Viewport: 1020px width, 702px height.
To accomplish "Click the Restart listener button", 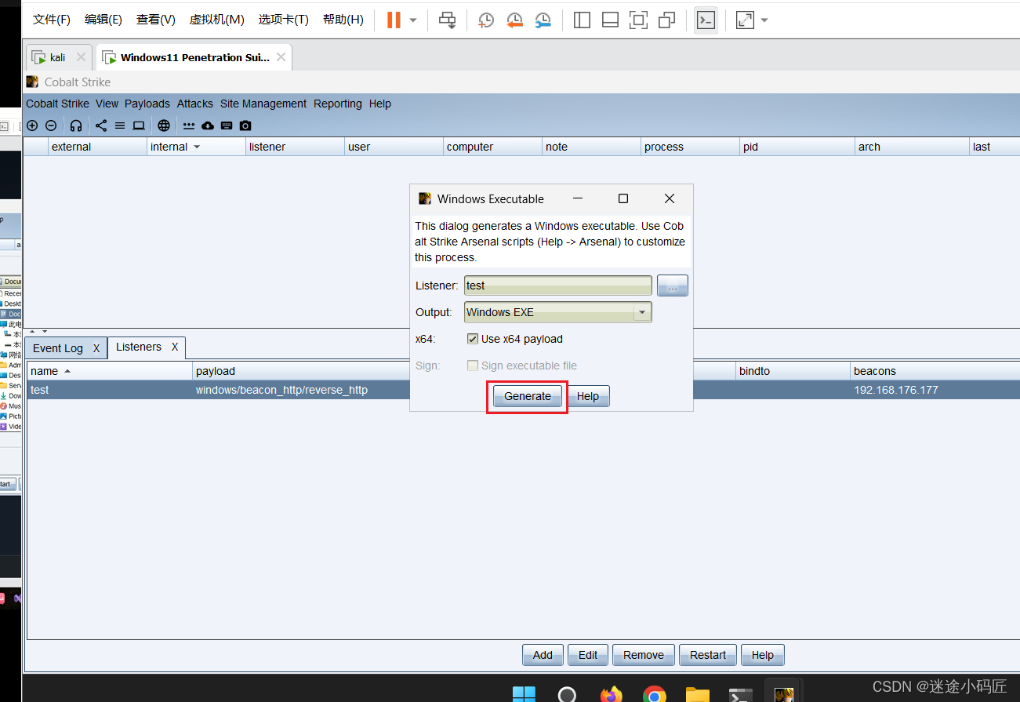I will [x=708, y=655].
